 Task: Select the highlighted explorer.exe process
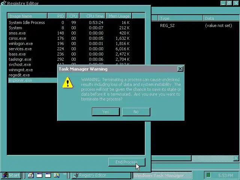pos(33,80)
